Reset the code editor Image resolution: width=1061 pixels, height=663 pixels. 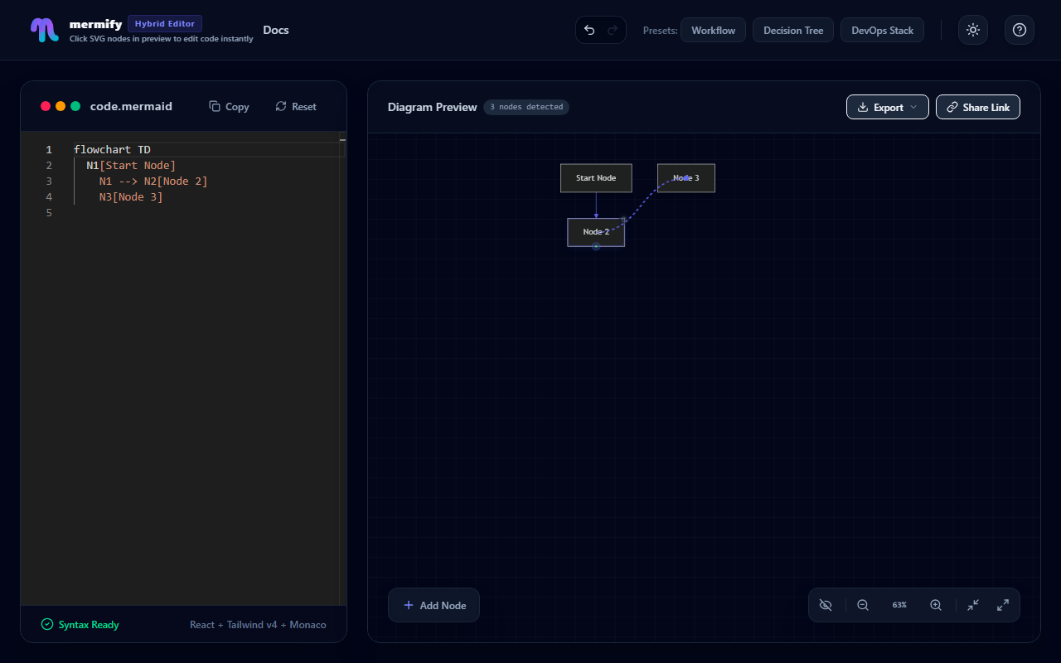[x=296, y=106]
